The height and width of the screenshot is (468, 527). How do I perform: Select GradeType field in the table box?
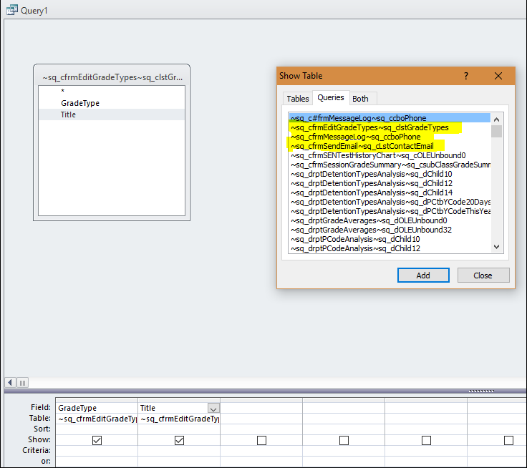click(x=112, y=103)
